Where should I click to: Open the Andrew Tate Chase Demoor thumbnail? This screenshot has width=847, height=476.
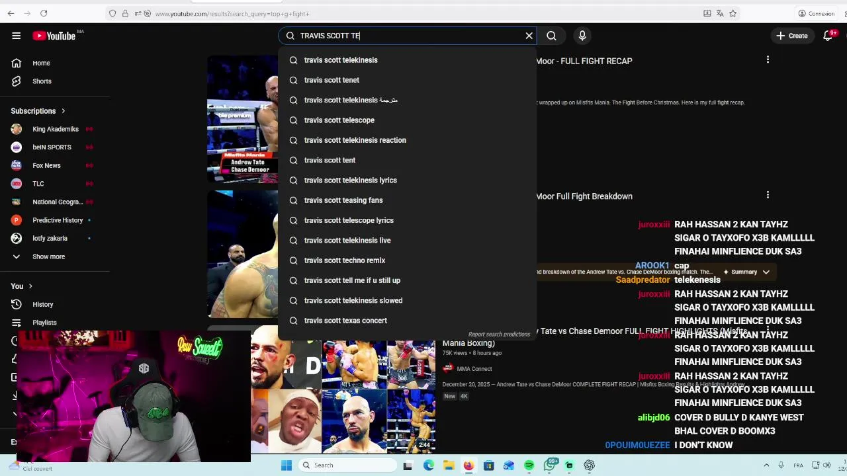(x=243, y=119)
